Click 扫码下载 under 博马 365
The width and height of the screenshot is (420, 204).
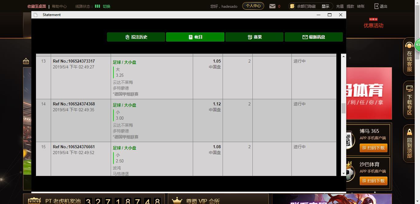coord(373,148)
